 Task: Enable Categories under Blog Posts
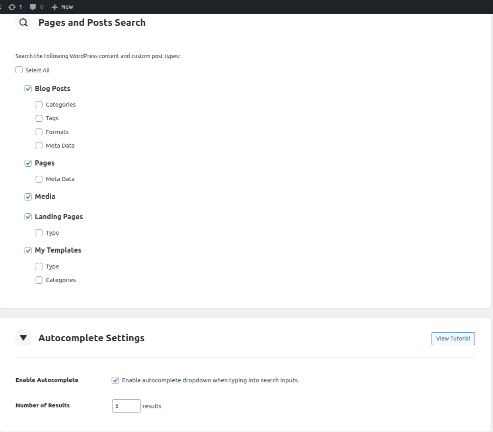[x=39, y=105]
